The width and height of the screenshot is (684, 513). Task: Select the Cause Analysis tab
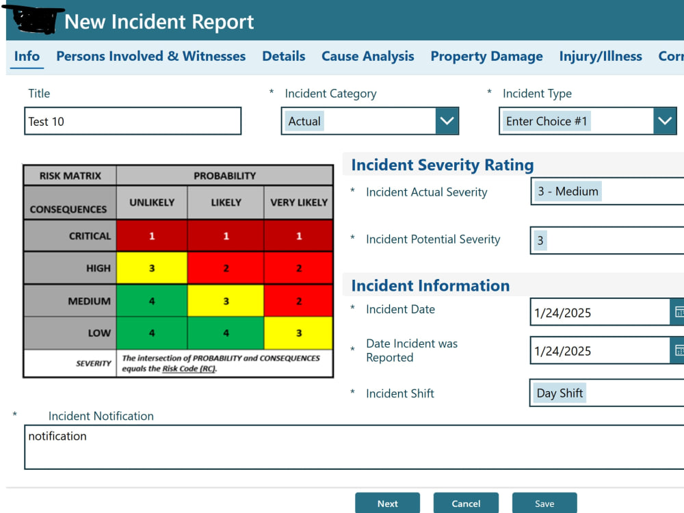coord(368,56)
